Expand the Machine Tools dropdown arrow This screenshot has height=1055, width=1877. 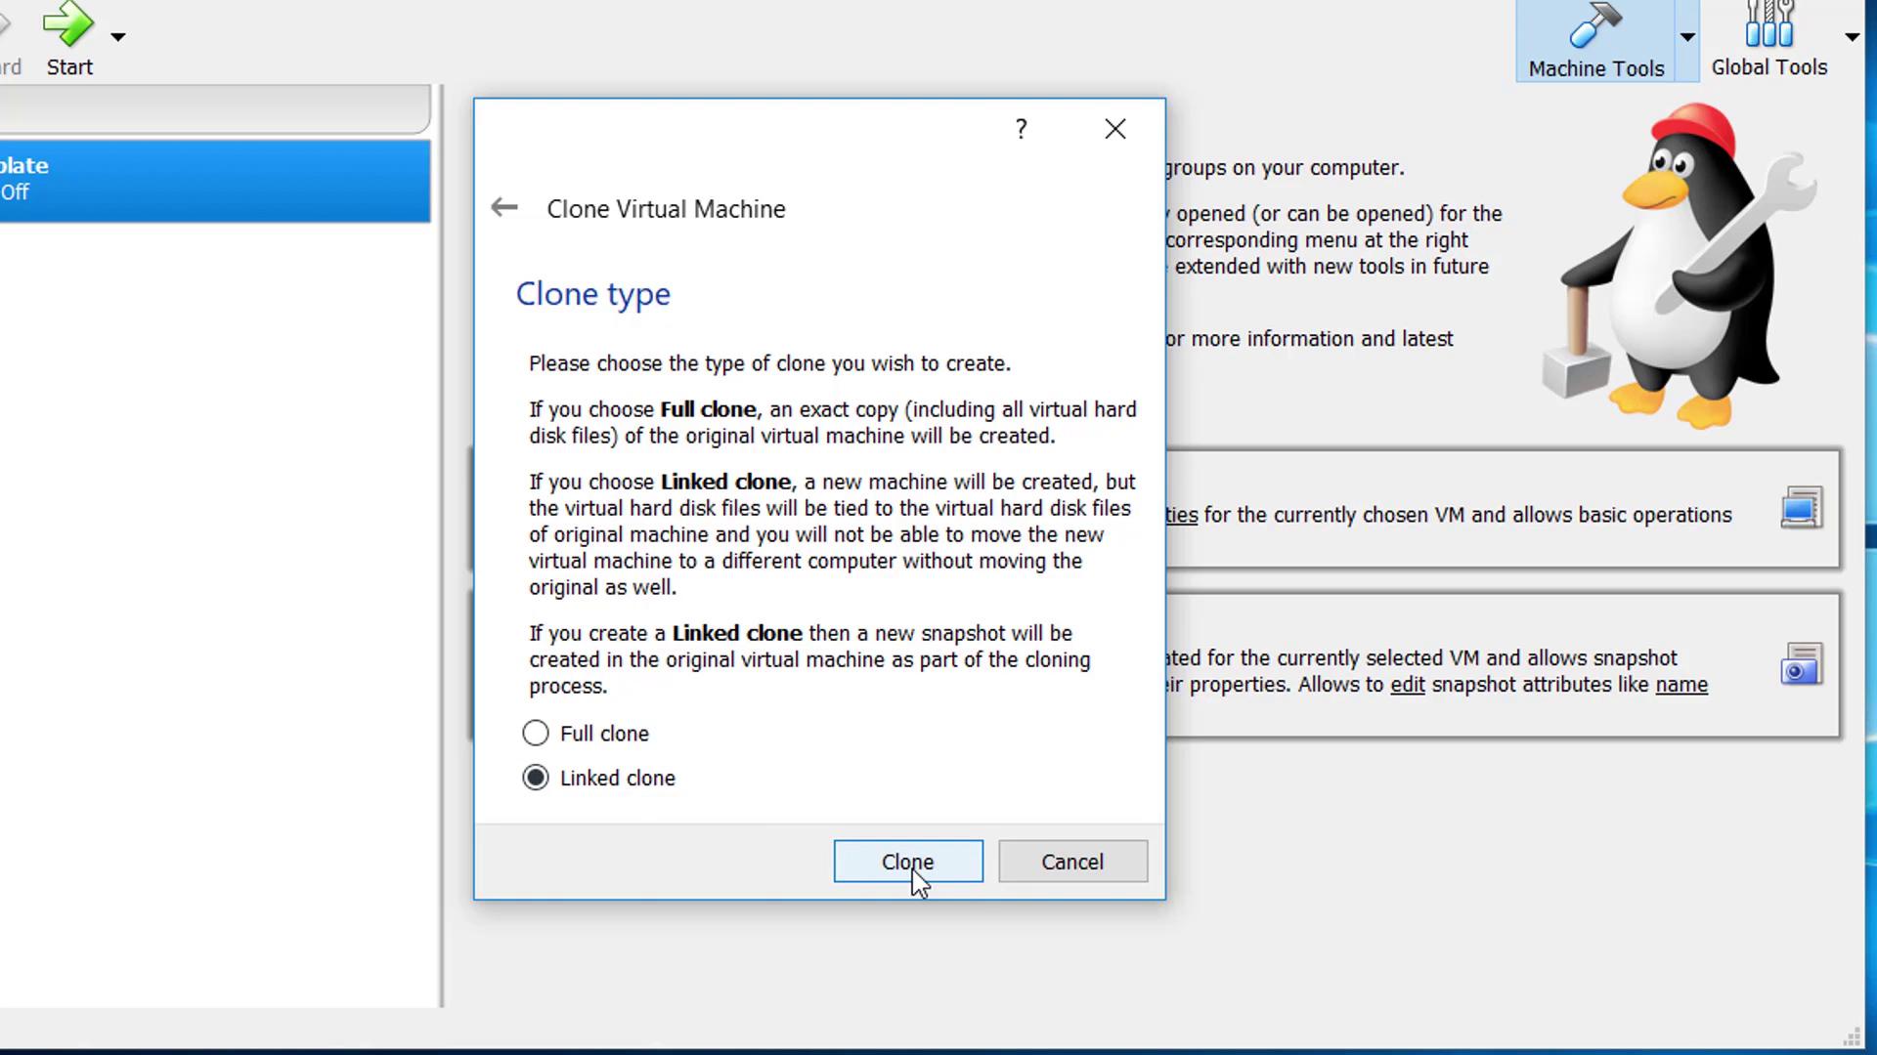1687,37
